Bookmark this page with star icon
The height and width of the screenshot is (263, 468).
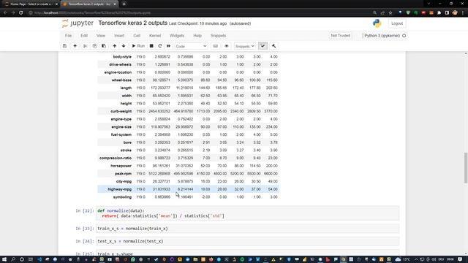tap(390, 13)
